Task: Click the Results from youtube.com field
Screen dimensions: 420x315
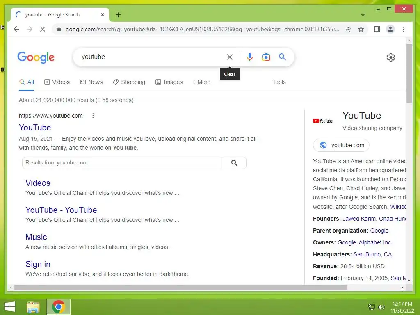Action: [x=122, y=163]
